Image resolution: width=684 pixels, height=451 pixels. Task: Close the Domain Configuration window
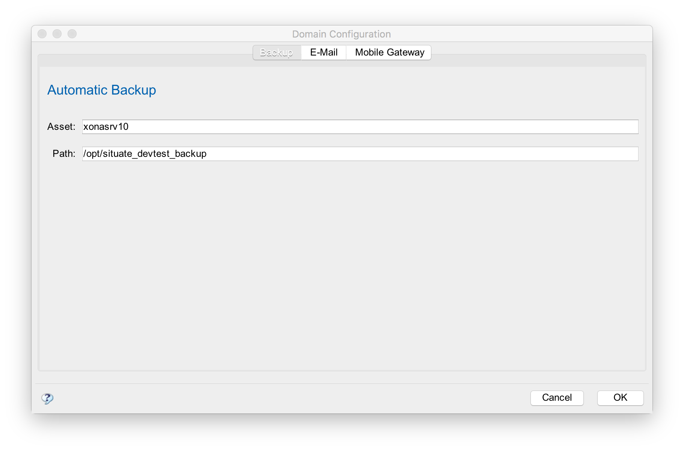pyautogui.click(x=42, y=34)
